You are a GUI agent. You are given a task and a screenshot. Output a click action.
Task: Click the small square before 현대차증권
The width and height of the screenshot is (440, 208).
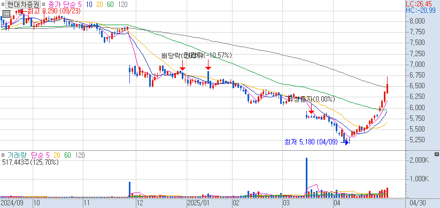click(3, 4)
